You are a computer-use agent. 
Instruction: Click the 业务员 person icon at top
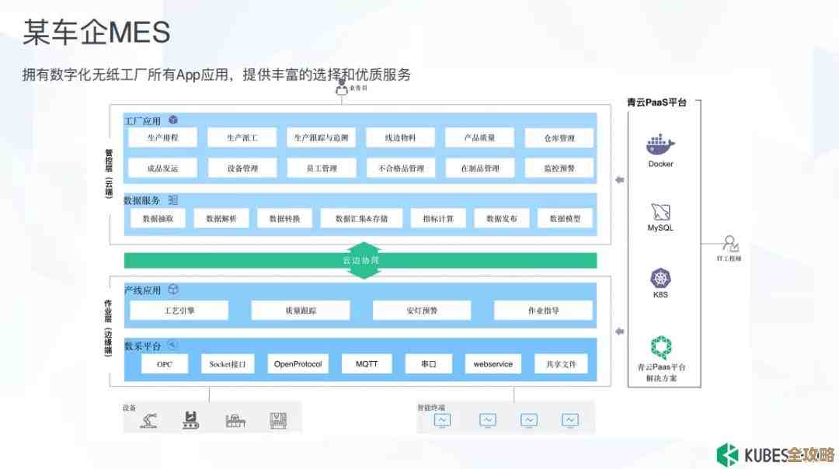(342, 88)
